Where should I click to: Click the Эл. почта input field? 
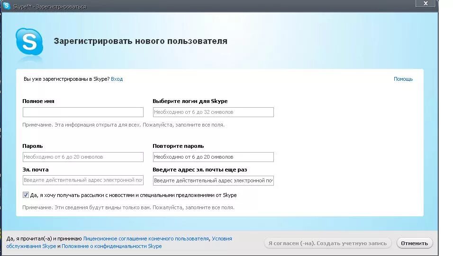point(83,180)
